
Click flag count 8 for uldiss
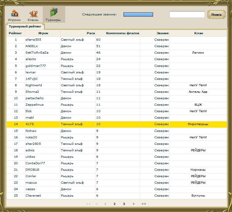(x=97, y=157)
